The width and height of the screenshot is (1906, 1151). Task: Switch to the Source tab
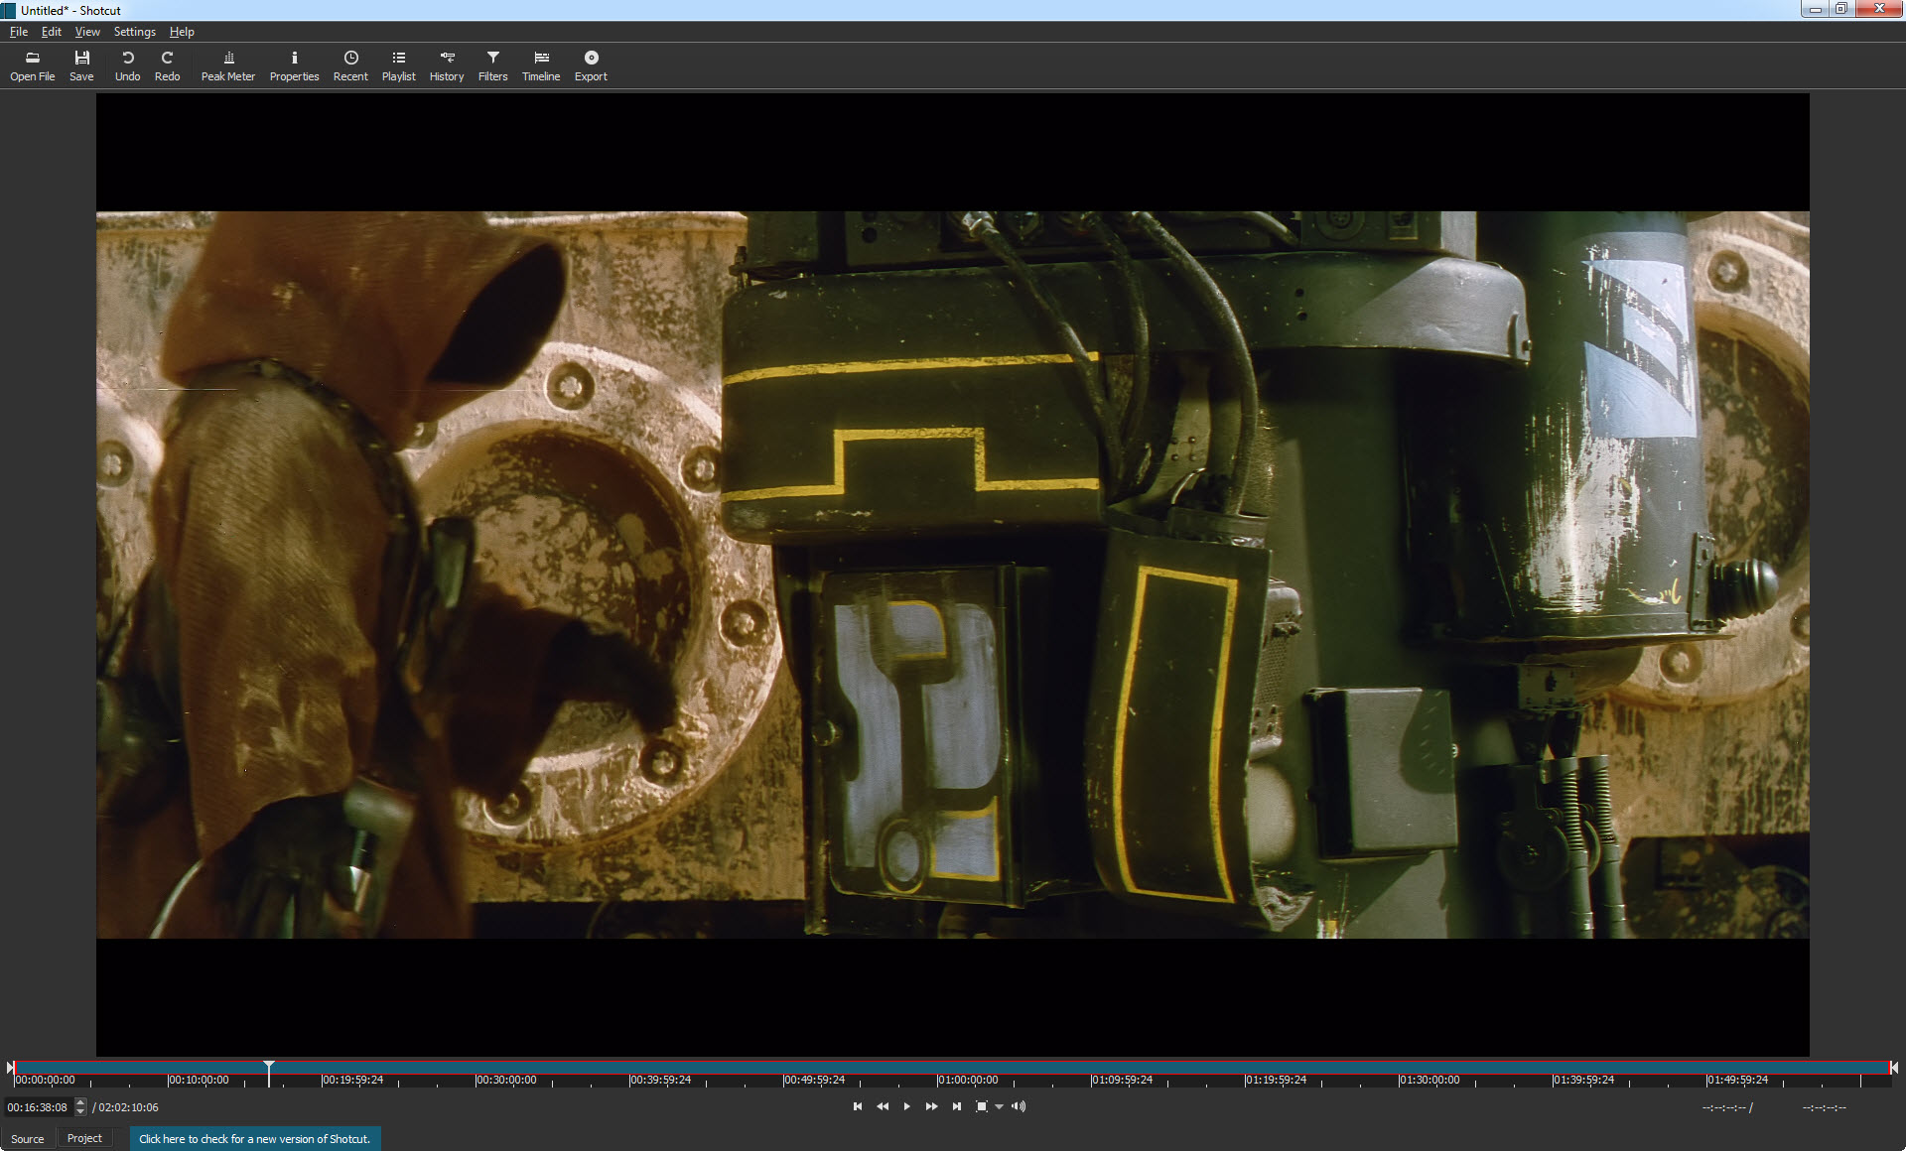(x=28, y=1139)
